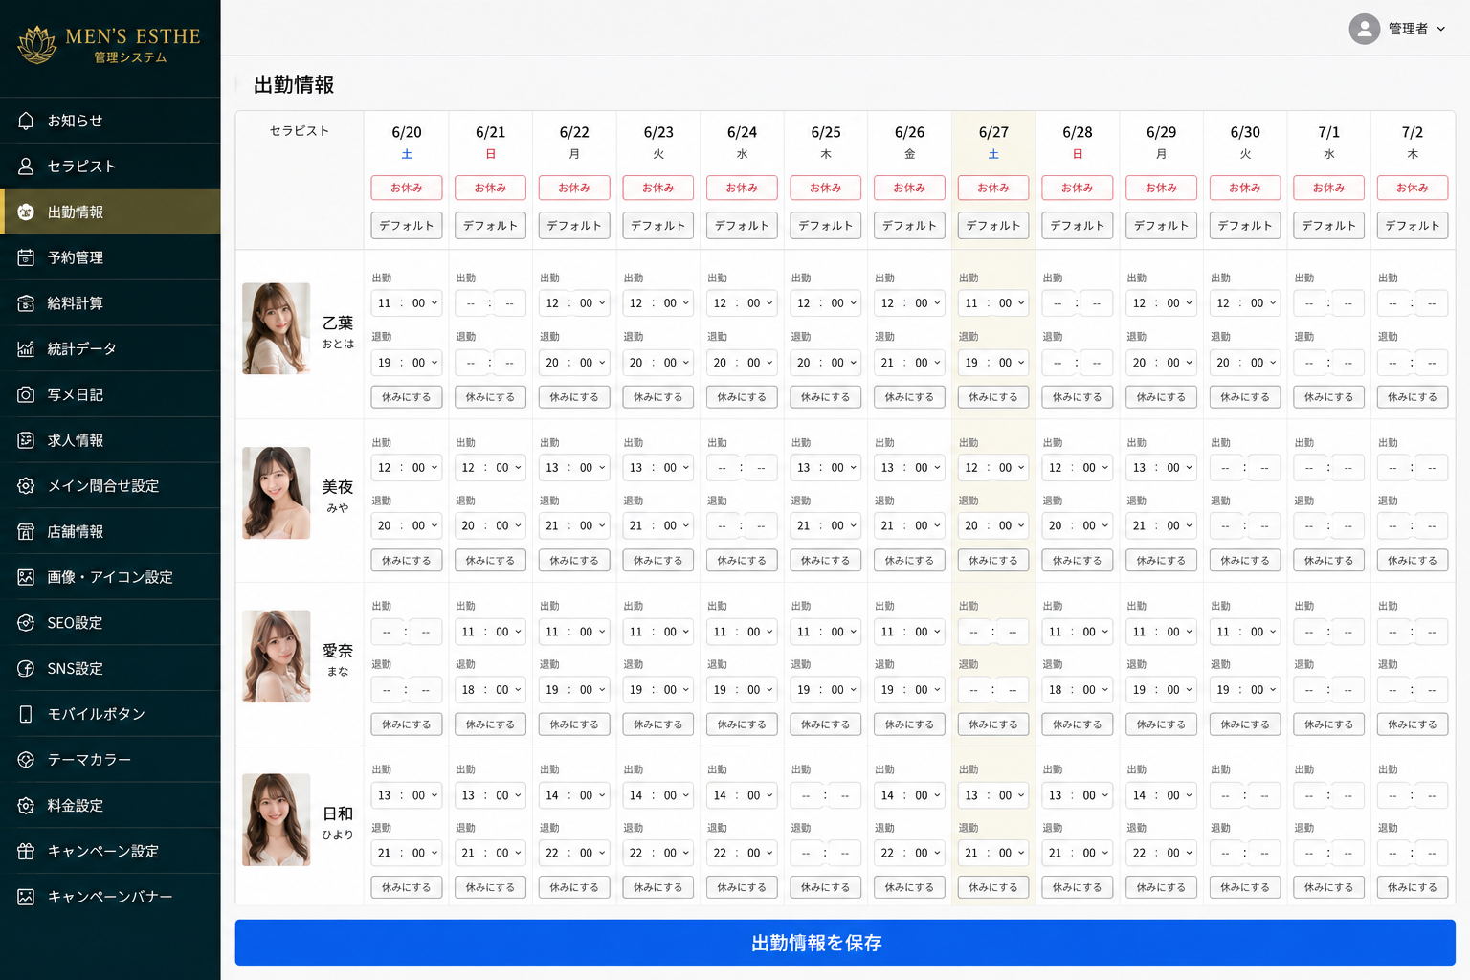This screenshot has width=1470, height=980.
Task: Click デフォルト button under 6/23
Action: point(658,226)
